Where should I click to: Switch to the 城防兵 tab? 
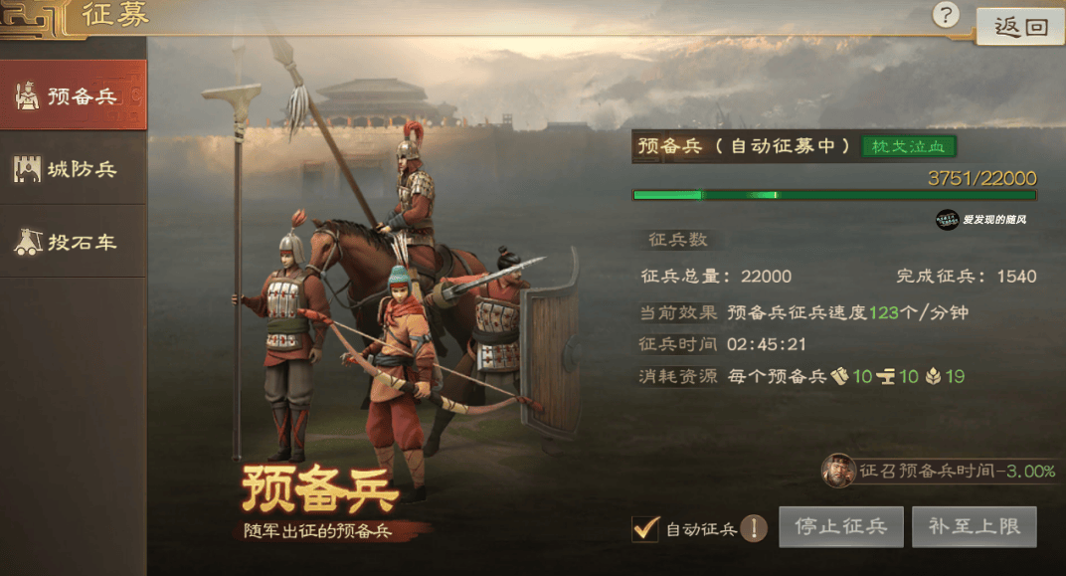click(x=74, y=169)
